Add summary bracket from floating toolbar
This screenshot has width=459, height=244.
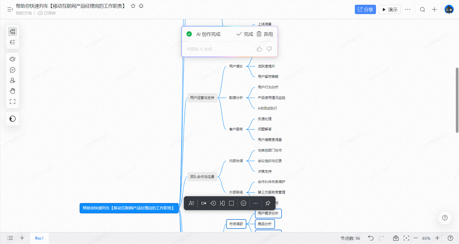tap(222, 203)
